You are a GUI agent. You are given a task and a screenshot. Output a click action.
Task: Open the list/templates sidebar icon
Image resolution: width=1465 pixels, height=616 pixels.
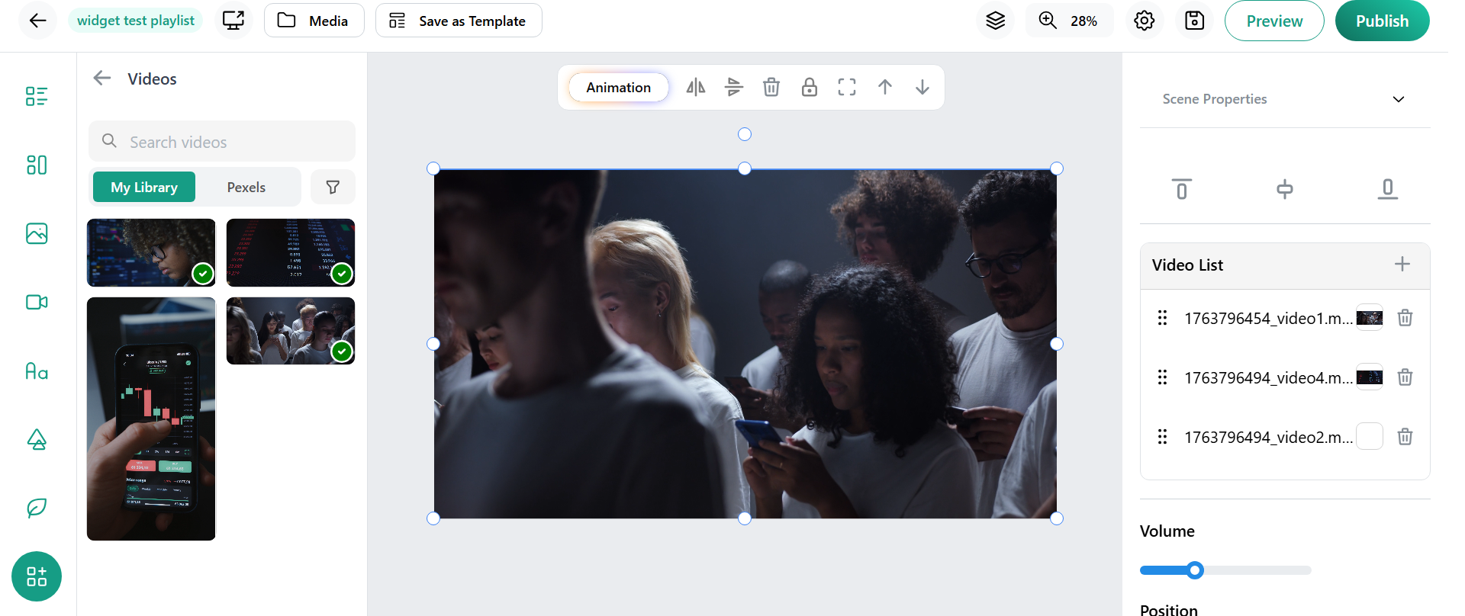[x=37, y=96]
